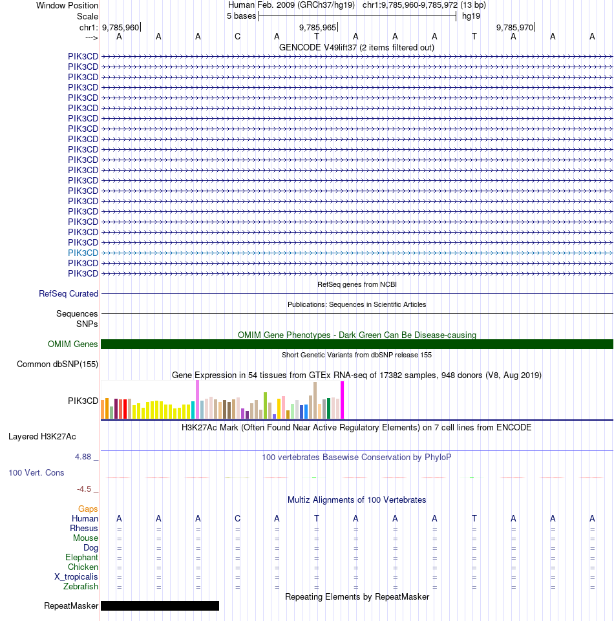Screen dimensions: 614x621
Task: Open the GTEx 'Gene Expression in 54 tissues' title
Action: (357, 375)
